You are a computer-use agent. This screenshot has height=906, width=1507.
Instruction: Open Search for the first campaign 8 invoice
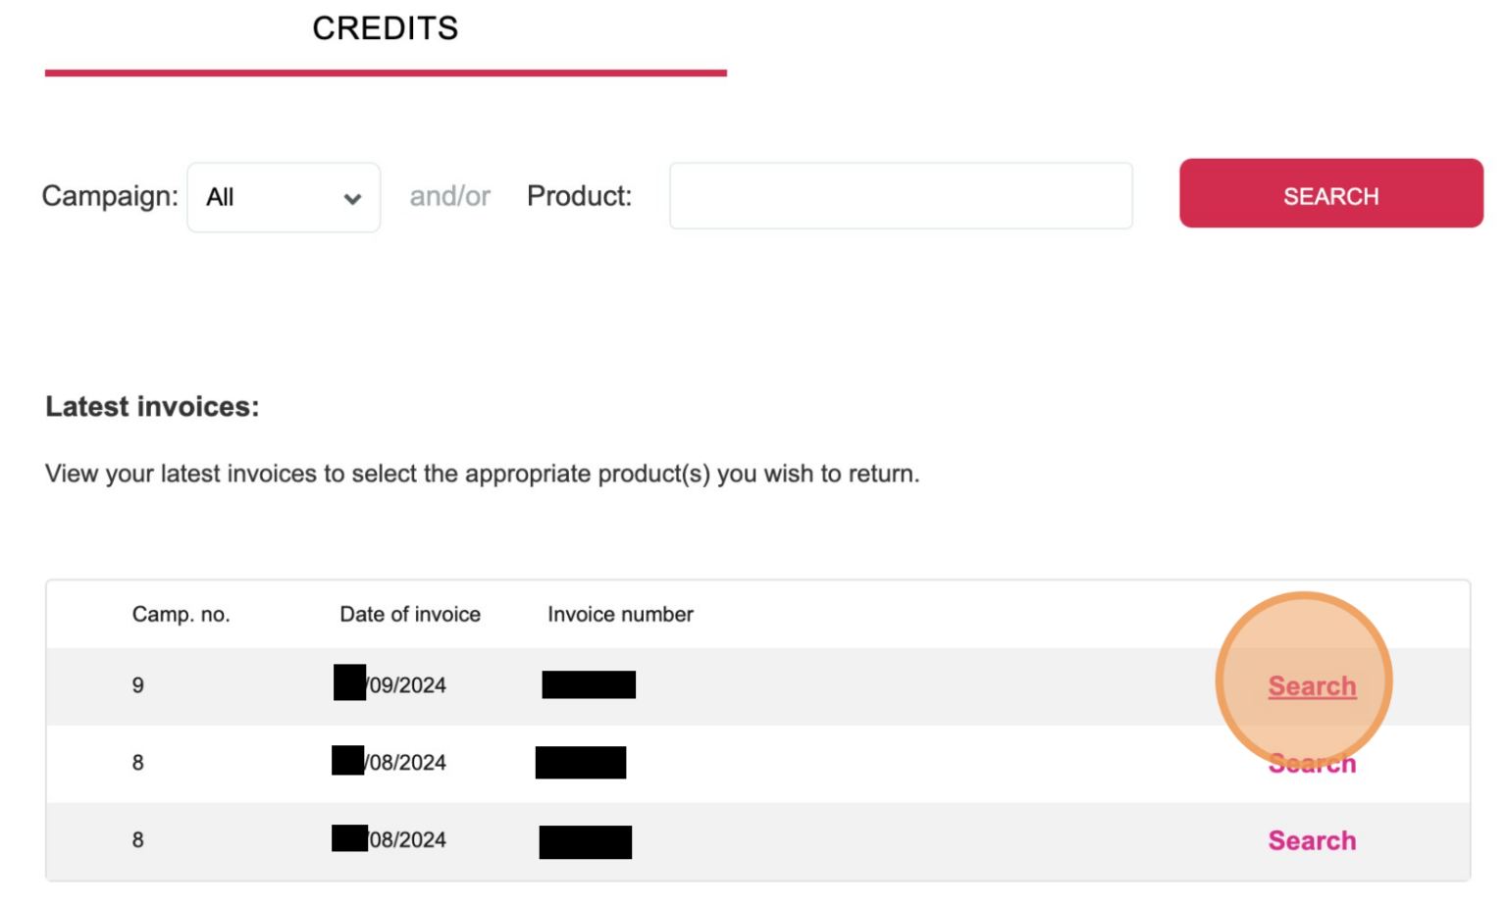point(1312,763)
